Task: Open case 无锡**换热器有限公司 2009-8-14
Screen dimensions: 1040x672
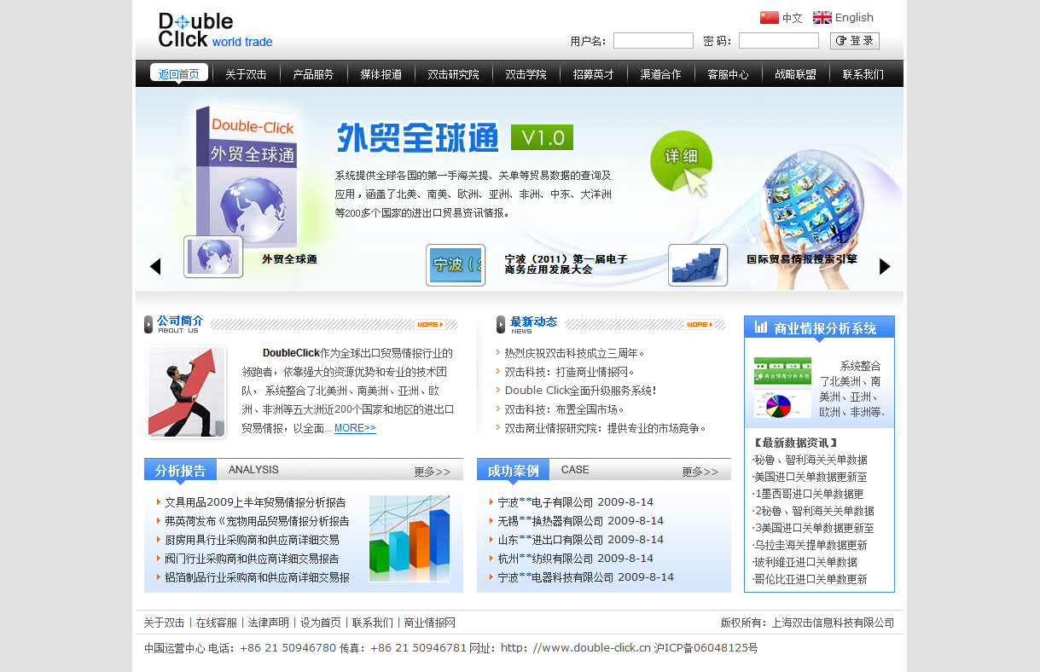Action: tap(580, 521)
